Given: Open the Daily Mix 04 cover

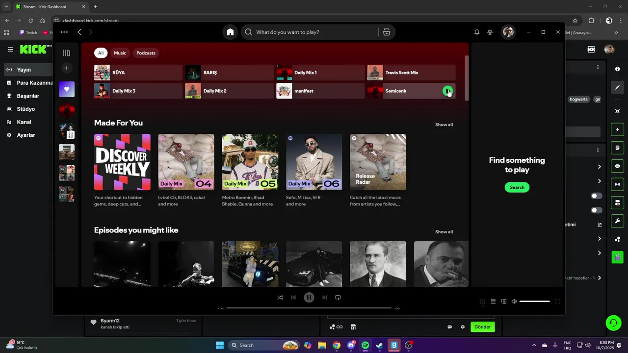Looking at the screenshot, I should 186,162.
